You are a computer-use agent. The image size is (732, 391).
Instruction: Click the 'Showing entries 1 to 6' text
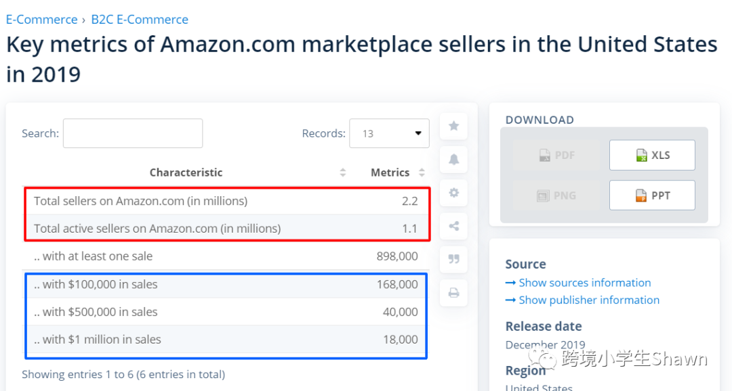123,374
